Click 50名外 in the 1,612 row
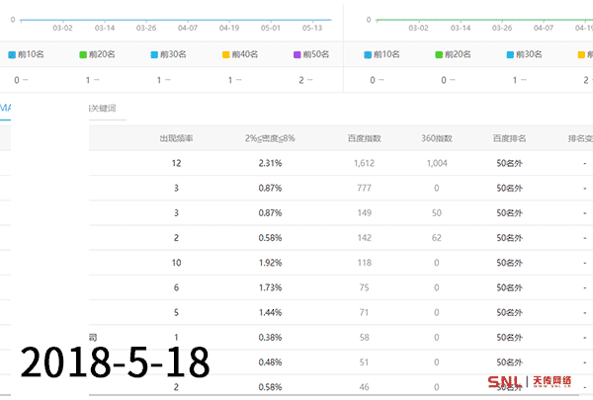The width and height of the screenshot is (593, 400). (509, 163)
